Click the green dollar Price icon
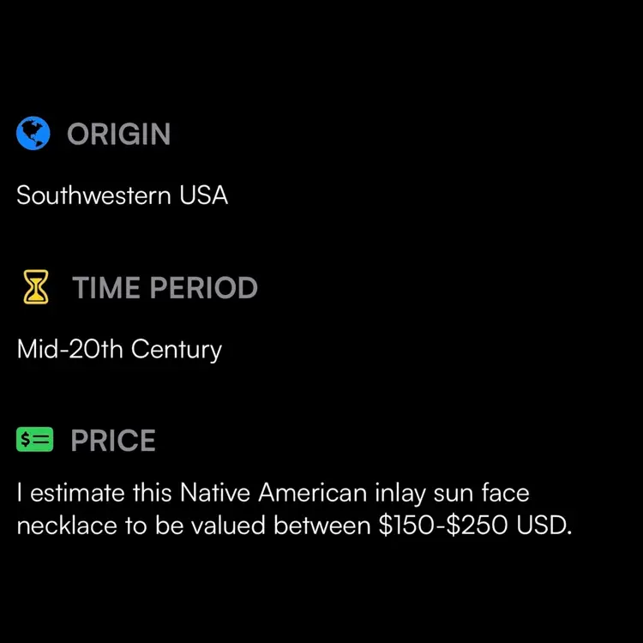643x643 pixels. [34, 441]
